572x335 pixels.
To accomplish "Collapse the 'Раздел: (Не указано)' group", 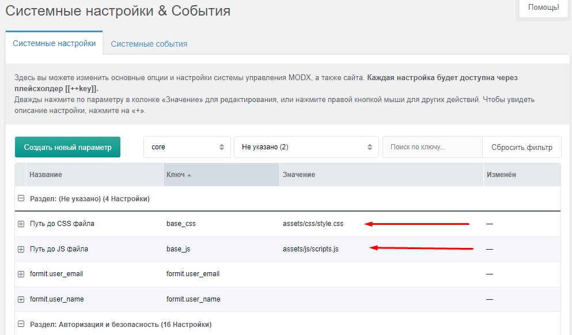I will [x=21, y=198].
